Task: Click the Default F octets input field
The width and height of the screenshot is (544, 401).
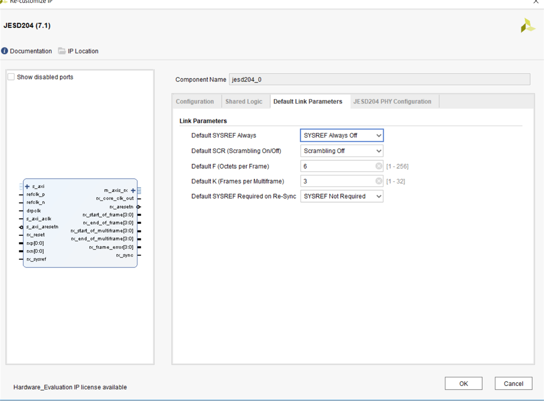Action: coord(338,166)
